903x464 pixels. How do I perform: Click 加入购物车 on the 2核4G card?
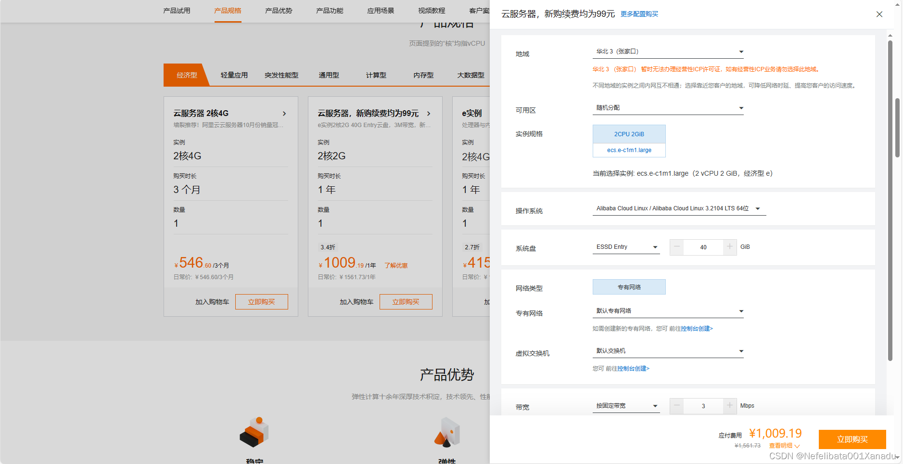click(x=212, y=302)
